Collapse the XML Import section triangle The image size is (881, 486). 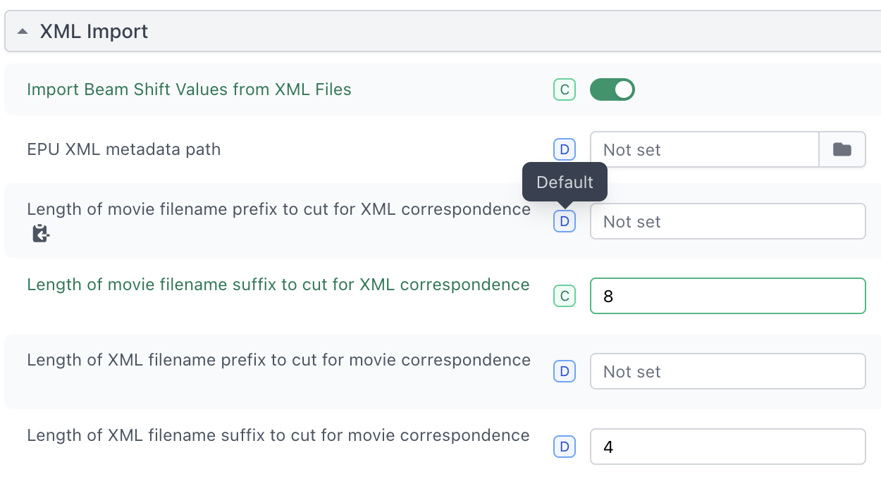tap(23, 32)
